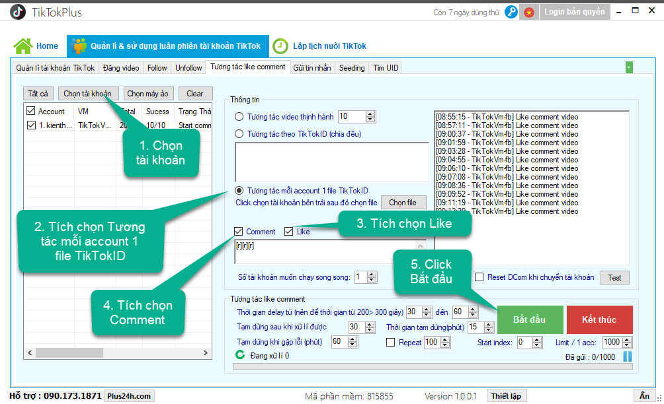664x404 pixels.
Task: Open the Thiết lập settings button
Action: tap(506, 396)
